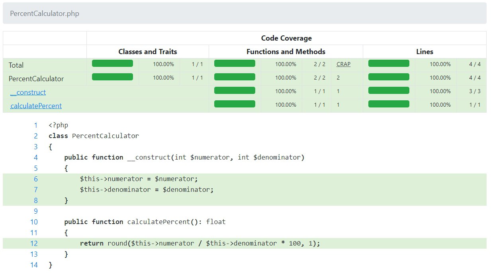
Task: Select the Total row label
Action: pyautogui.click(x=16, y=65)
